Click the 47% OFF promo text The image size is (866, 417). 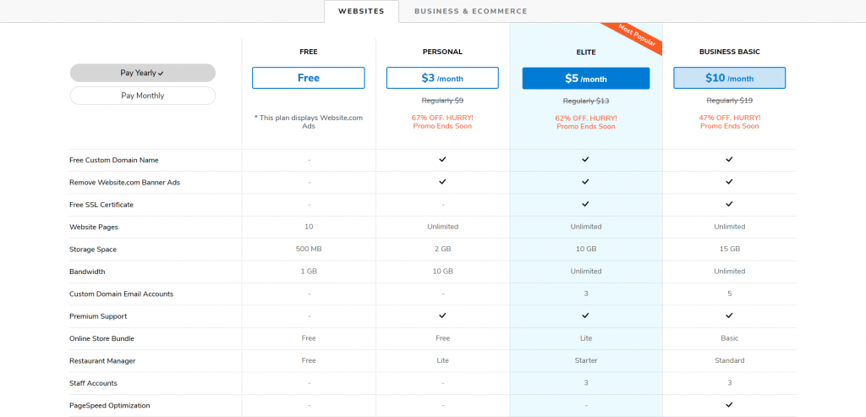pyautogui.click(x=730, y=122)
